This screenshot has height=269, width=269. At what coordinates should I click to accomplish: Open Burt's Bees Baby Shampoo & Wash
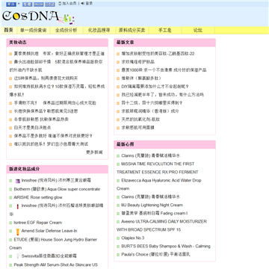coord(166,246)
